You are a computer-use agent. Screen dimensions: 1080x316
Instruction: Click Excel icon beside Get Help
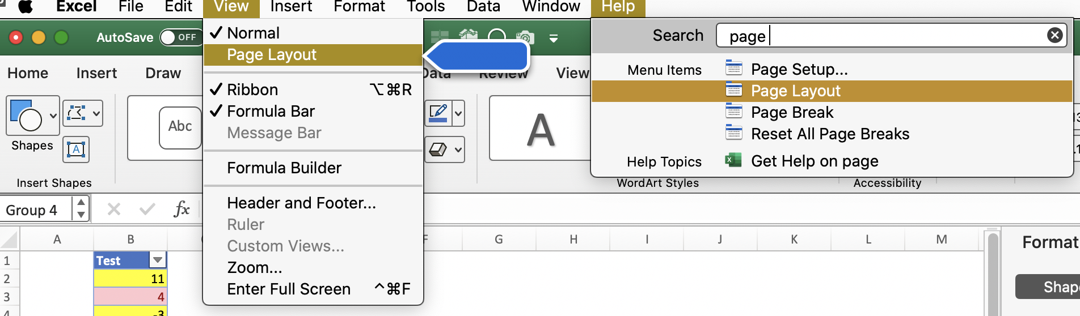733,160
